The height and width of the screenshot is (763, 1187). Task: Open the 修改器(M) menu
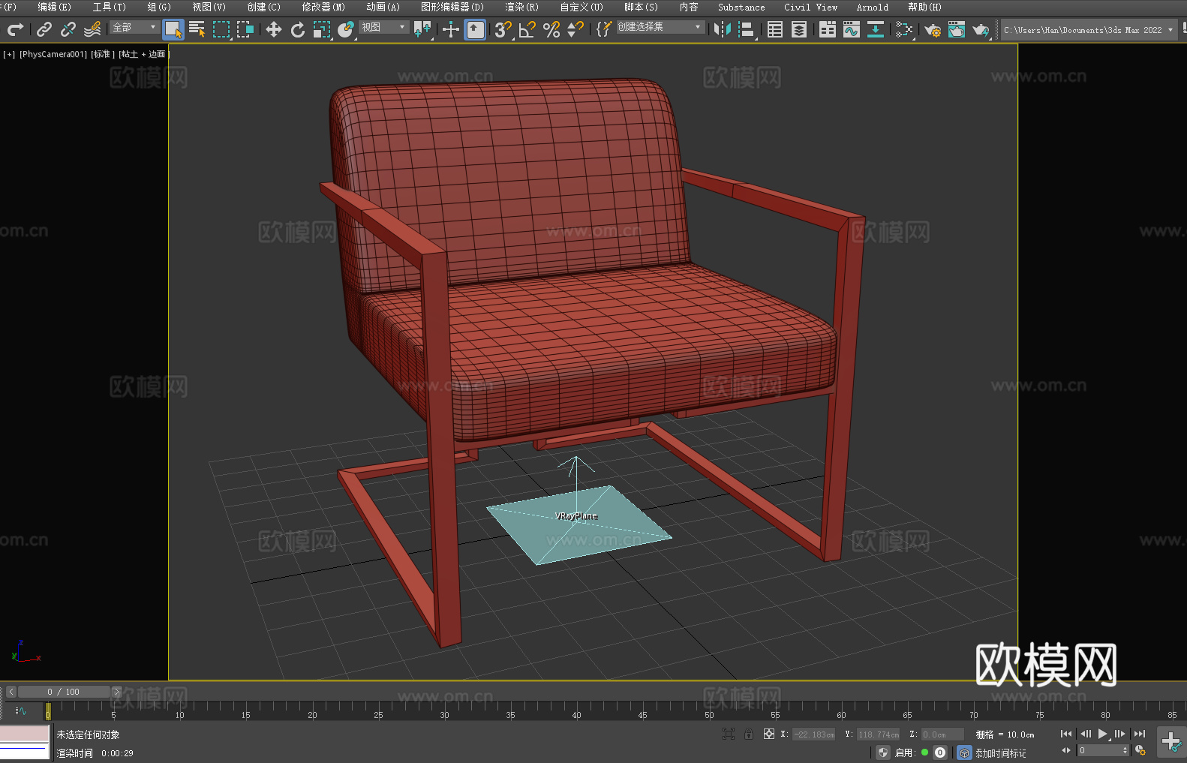(323, 7)
